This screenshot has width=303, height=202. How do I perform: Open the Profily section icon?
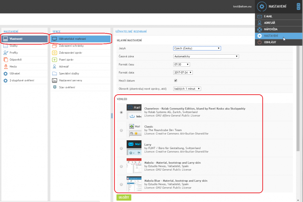(x=6, y=53)
